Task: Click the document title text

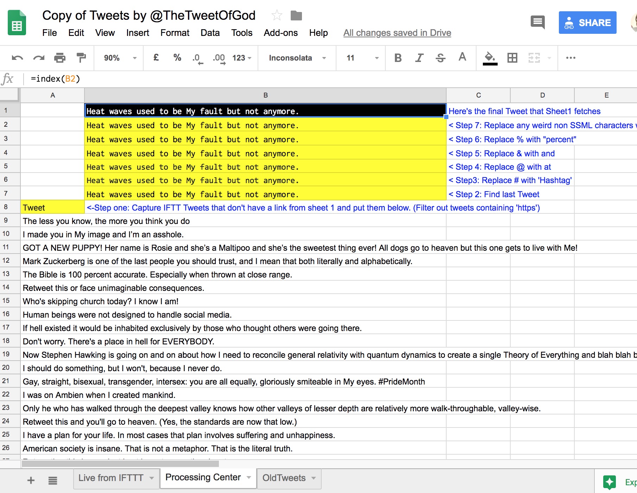Action: coord(149,15)
